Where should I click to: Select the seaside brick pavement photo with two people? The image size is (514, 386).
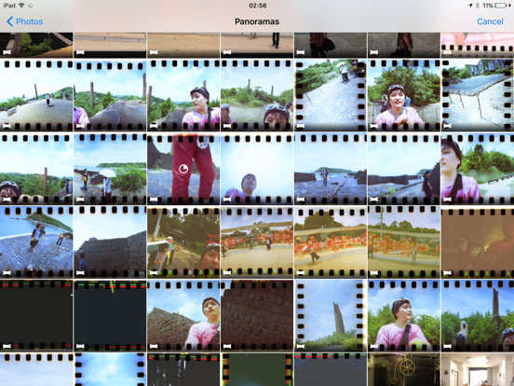36,241
